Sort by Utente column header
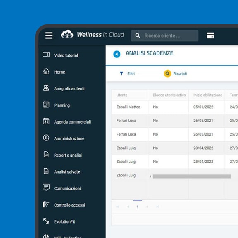Viewport: 238px width, 238px height. click(x=122, y=95)
